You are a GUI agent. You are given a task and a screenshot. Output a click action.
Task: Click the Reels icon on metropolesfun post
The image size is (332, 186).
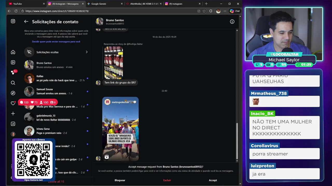click(107, 157)
